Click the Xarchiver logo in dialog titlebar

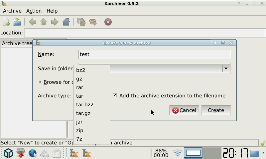(38, 43)
